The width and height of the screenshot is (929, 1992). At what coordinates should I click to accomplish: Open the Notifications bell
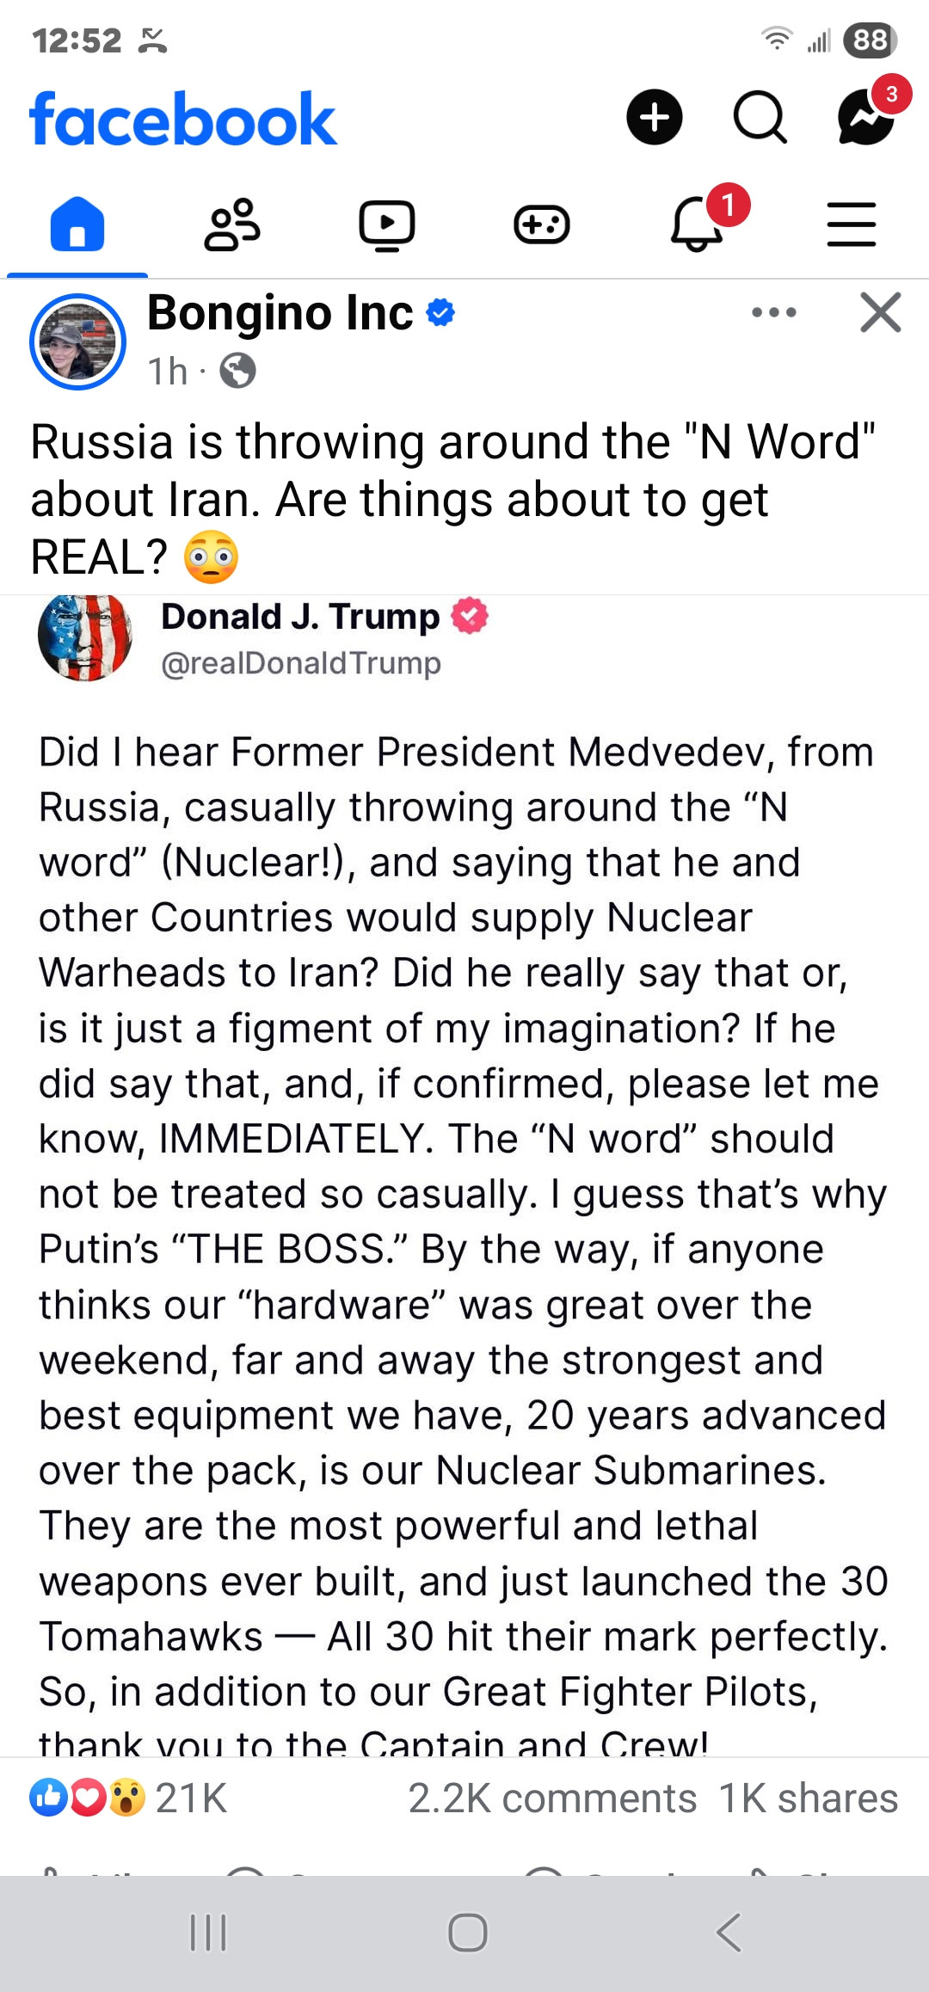click(698, 225)
